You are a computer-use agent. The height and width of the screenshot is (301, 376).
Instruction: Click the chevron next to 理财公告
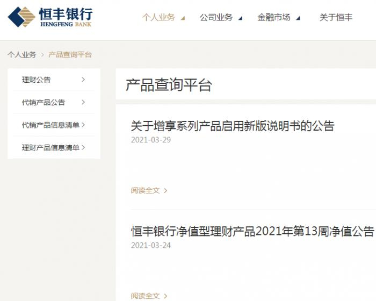pos(83,80)
